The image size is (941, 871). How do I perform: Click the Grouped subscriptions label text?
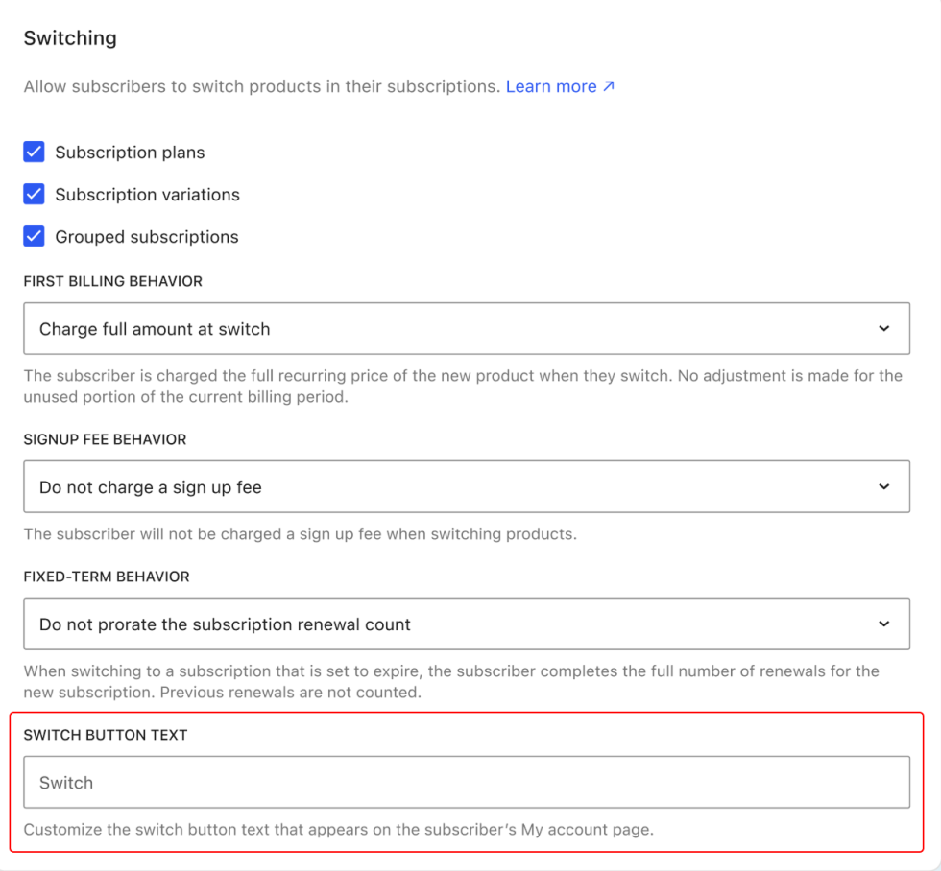[146, 237]
